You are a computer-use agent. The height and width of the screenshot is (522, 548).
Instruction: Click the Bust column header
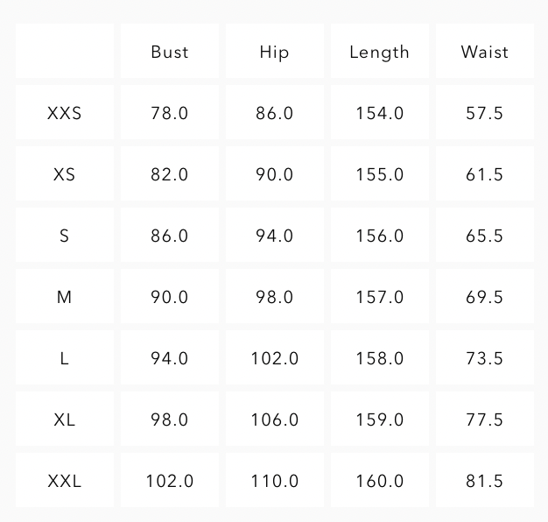point(169,52)
